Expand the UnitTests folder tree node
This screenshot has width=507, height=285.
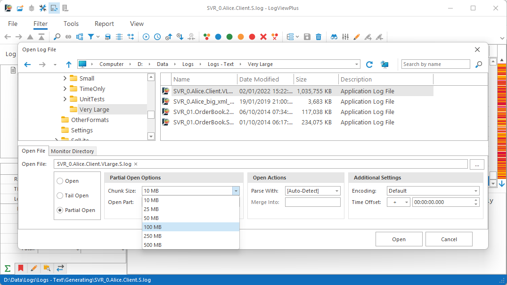point(65,99)
